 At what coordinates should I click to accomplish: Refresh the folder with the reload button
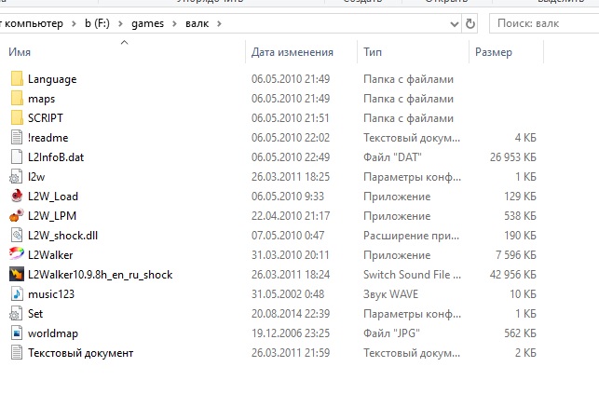(x=470, y=23)
